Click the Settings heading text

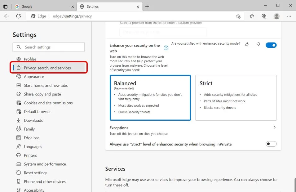24,35
